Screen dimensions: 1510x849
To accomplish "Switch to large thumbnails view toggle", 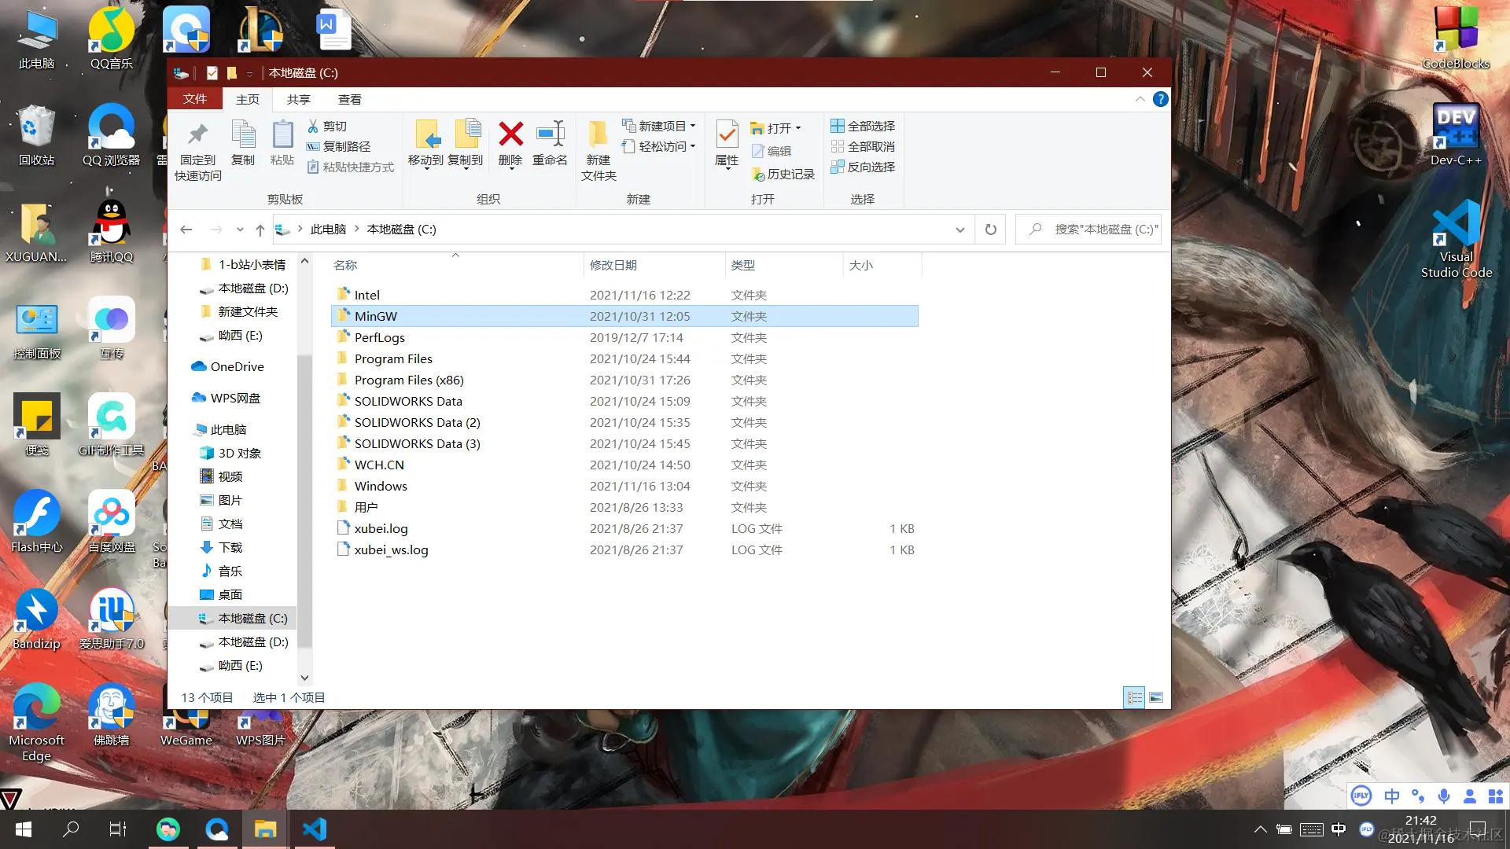I will pyautogui.click(x=1156, y=697).
